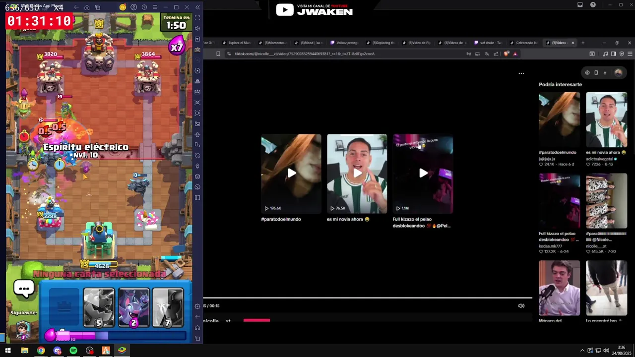This screenshot has width=635, height=357.
Task: Open BlueStacks account profile icon
Action: point(133,7)
